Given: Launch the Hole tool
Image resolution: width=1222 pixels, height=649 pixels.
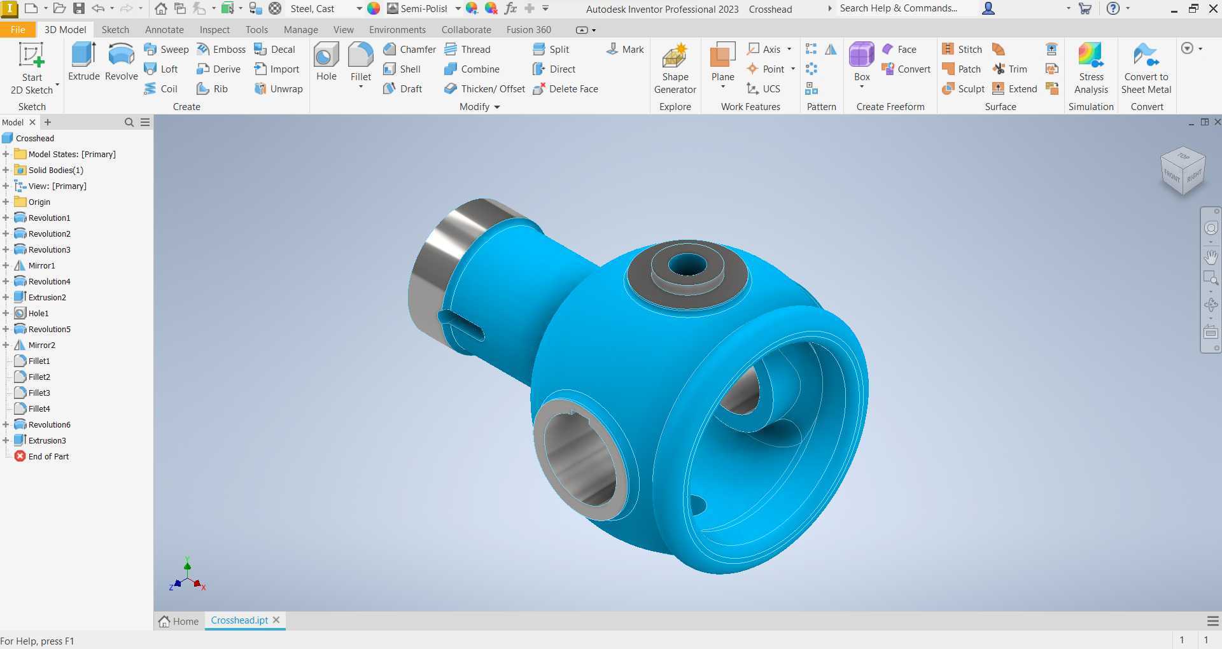Looking at the screenshot, I should click(327, 62).
